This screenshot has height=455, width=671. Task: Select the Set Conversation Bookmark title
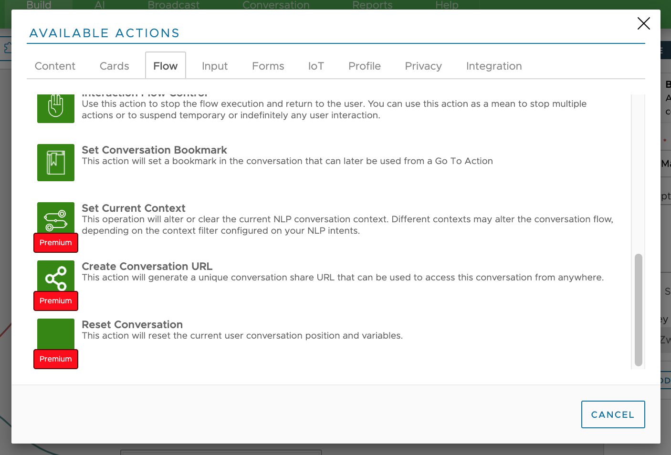[154, 150]
